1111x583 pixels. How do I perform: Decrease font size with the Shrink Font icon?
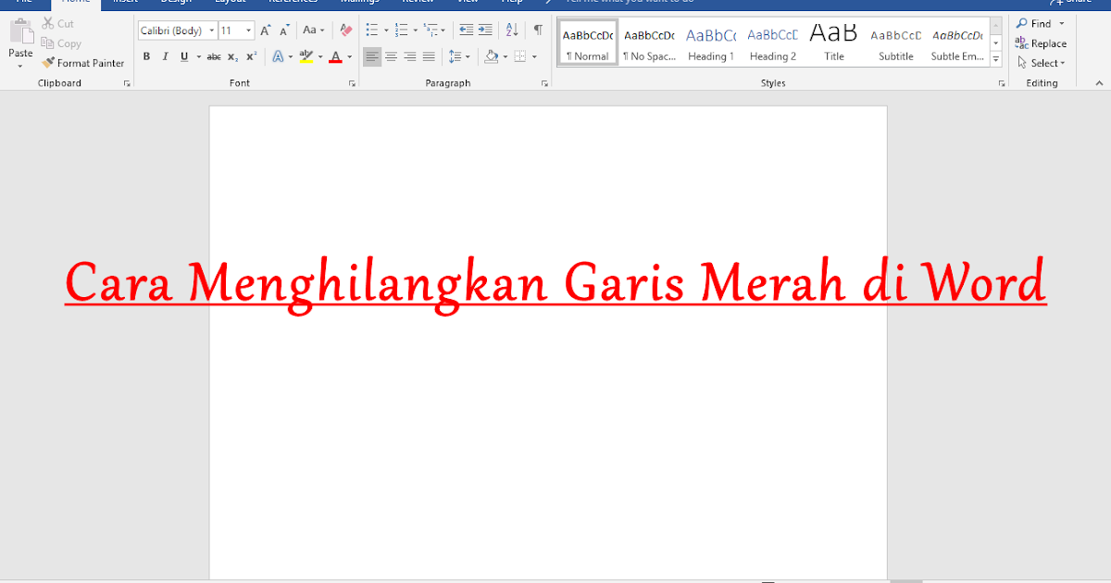tap(284, 31)
